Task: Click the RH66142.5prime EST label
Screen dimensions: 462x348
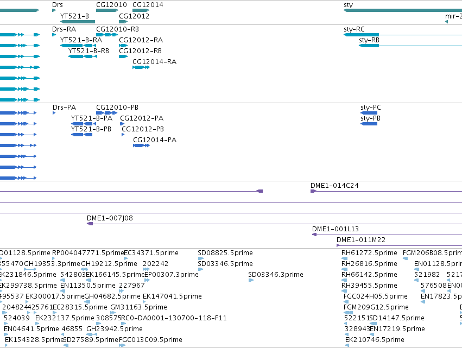Action: click(369, 275)
